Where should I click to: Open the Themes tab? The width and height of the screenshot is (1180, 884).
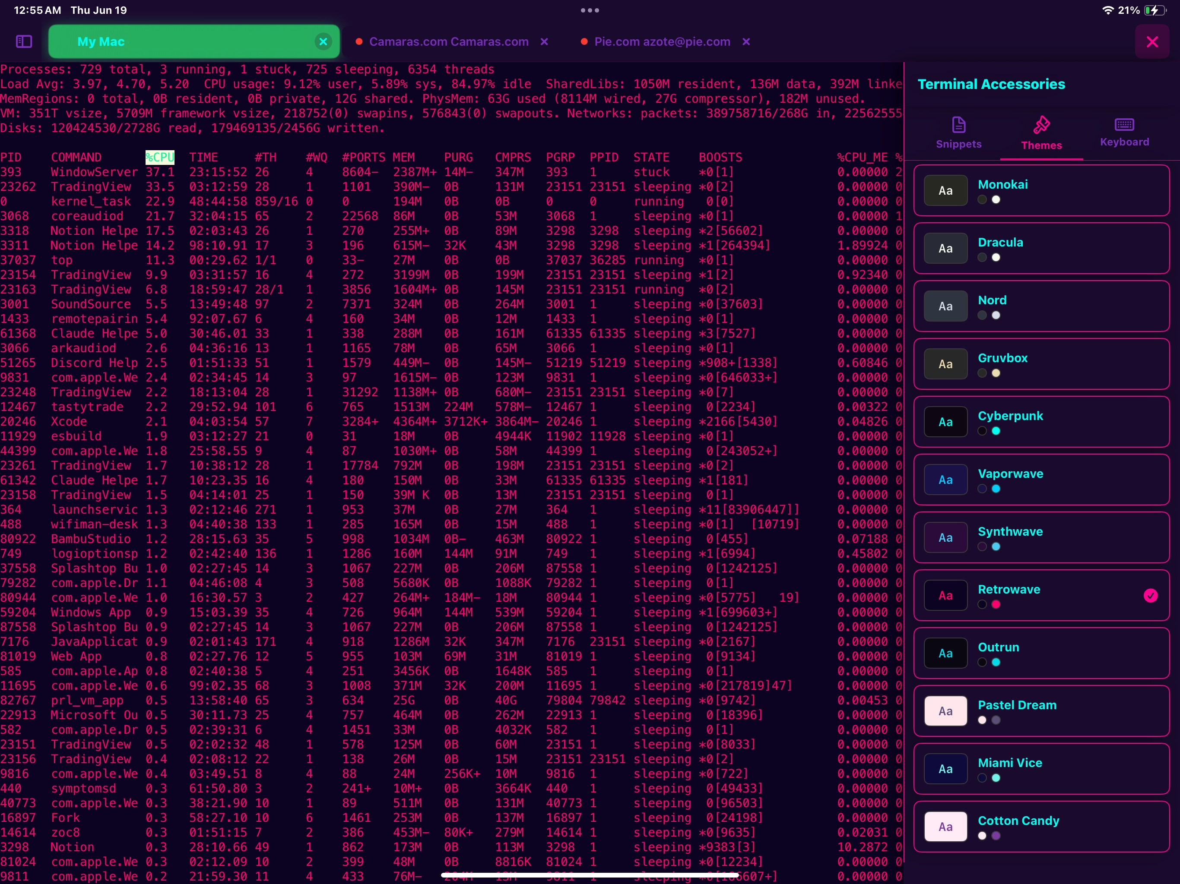[x=1041, y=133]
